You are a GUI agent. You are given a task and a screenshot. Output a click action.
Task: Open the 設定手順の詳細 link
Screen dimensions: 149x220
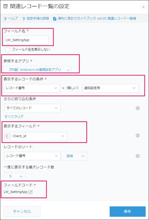(x=38, y=18)
